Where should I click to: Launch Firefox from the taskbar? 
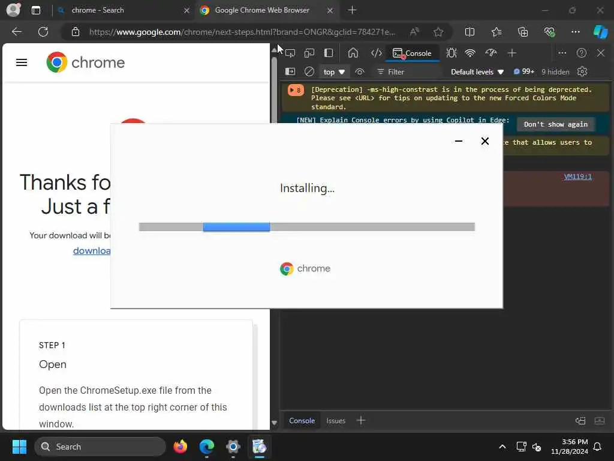[x=180, y=447]
